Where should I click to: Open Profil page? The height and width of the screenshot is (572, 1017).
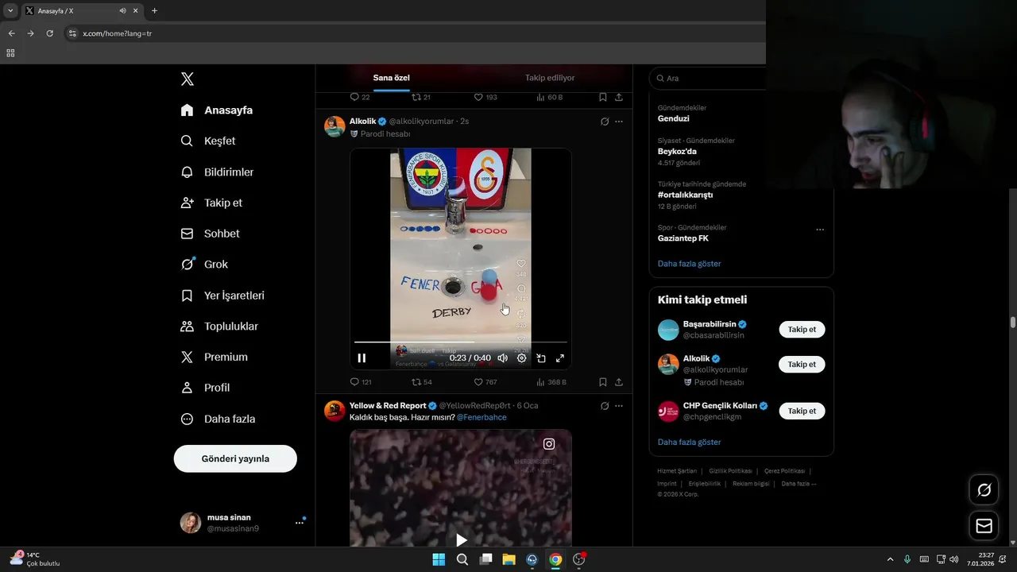(x=205, y=388)
